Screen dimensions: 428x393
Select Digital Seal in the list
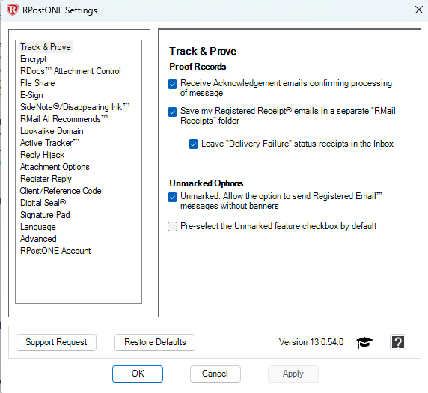(43, 203)
